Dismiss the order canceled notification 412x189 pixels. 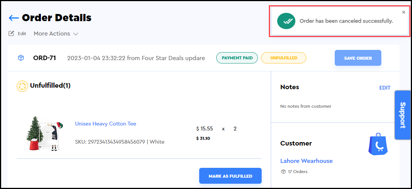tap(404, 12)
